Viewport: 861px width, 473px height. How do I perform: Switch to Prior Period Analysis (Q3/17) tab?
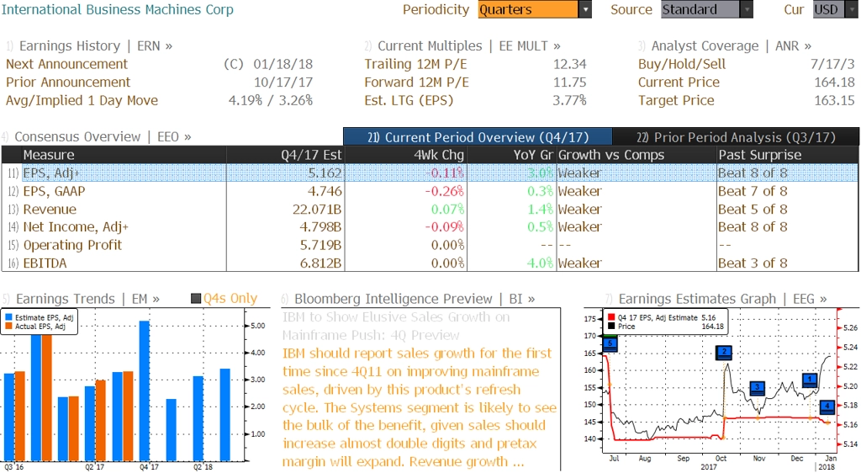pos(736,137)
